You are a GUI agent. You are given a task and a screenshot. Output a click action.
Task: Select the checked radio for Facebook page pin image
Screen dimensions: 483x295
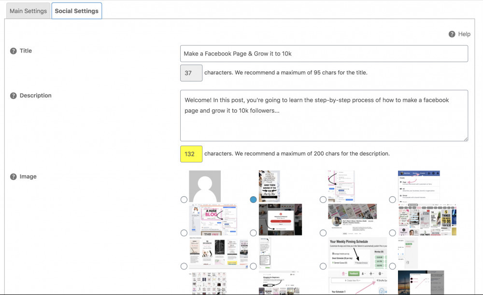[x=253, y=200]
